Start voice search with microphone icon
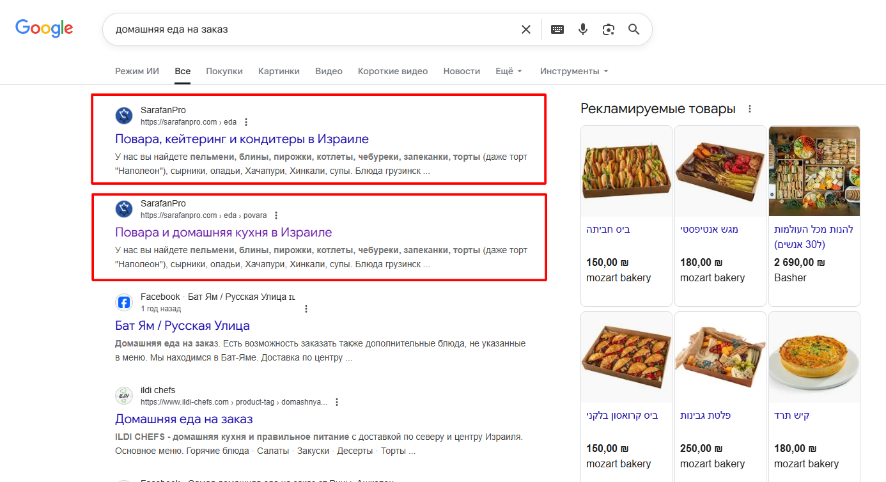Viewport: 886px width, 482px height. [582, 29]
